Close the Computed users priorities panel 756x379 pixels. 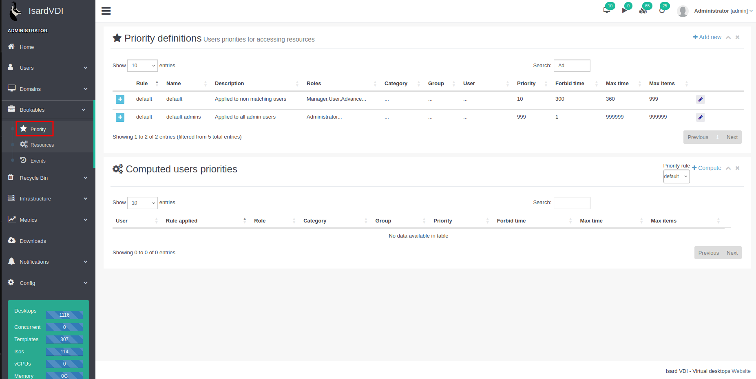coord(737,168)
